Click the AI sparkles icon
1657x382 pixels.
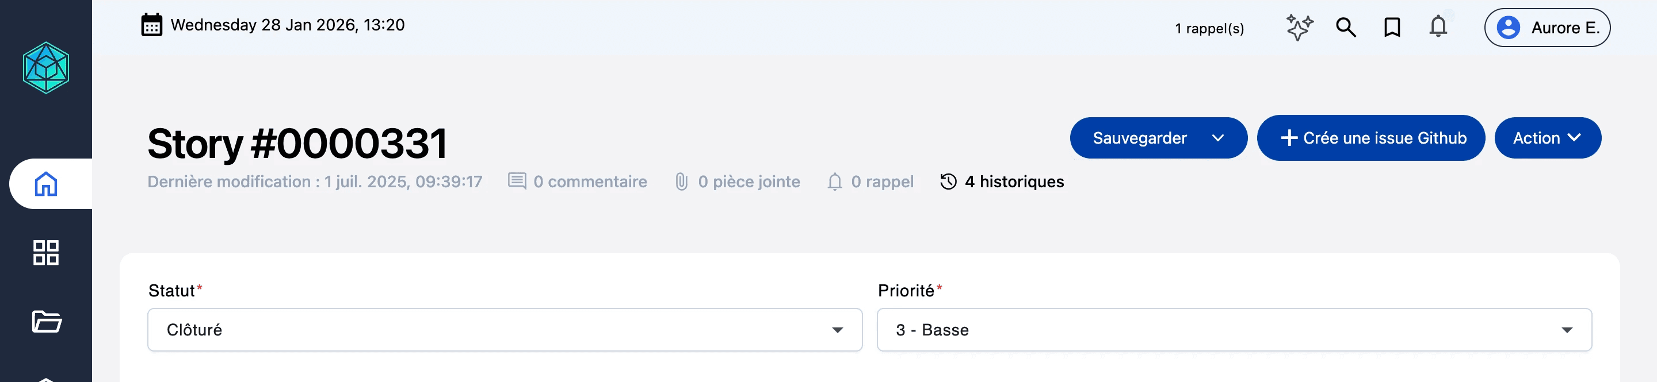pyautogui.click(x=1299, y=28)
